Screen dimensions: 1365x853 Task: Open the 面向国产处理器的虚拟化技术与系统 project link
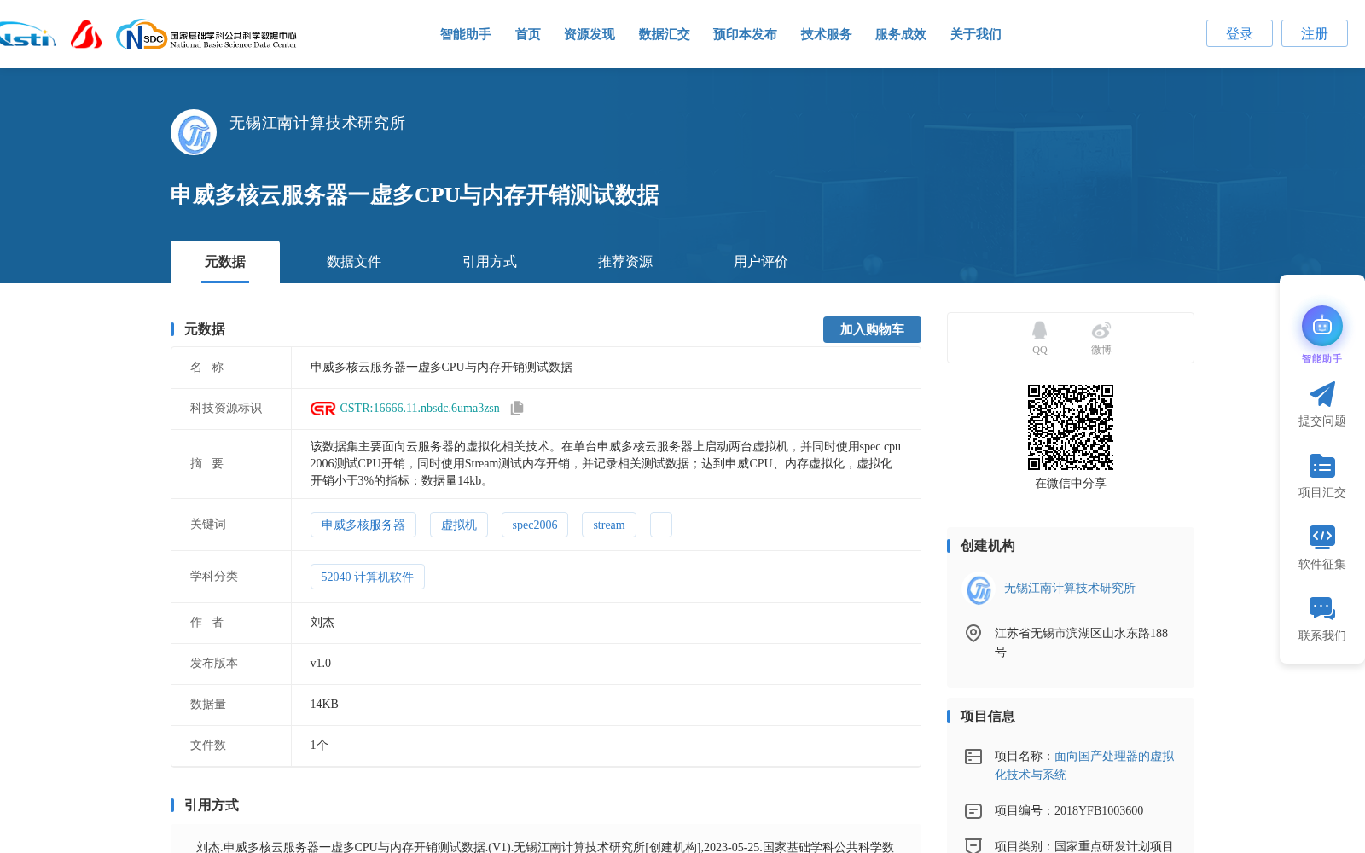[x=1084, y=765]
